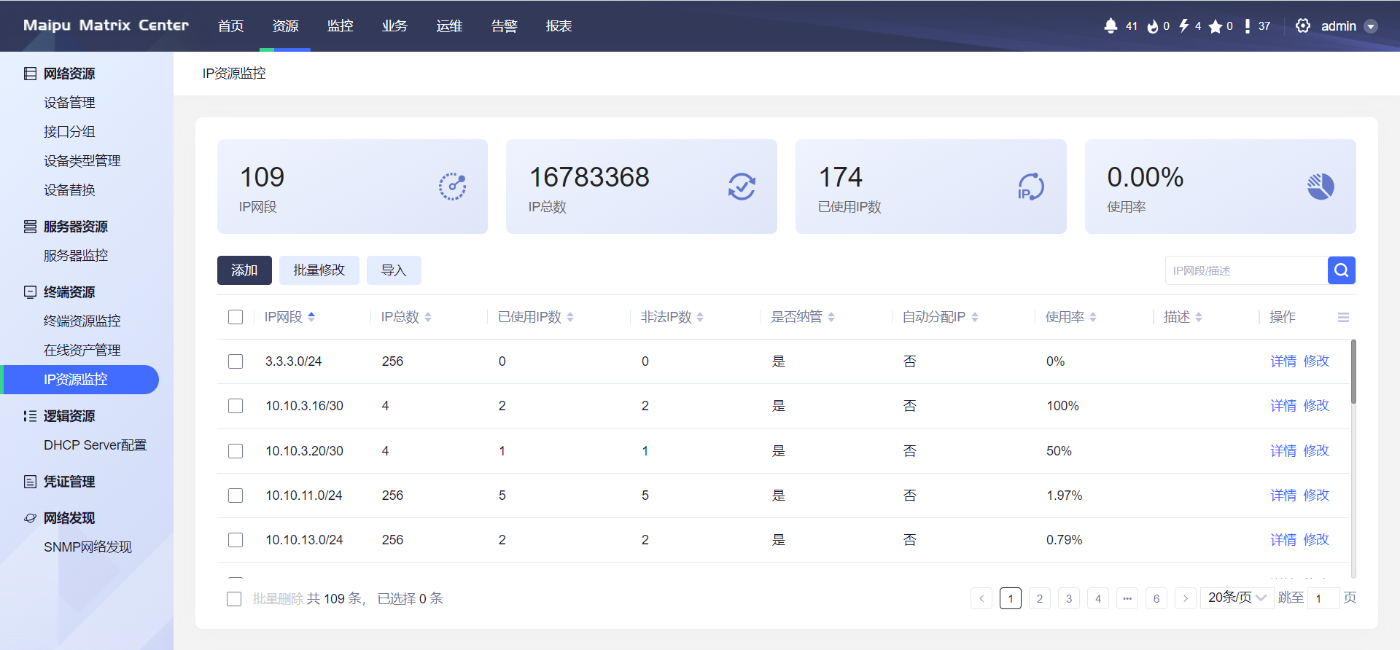Click the 添加 button
1400x650 pixels.
244,270
